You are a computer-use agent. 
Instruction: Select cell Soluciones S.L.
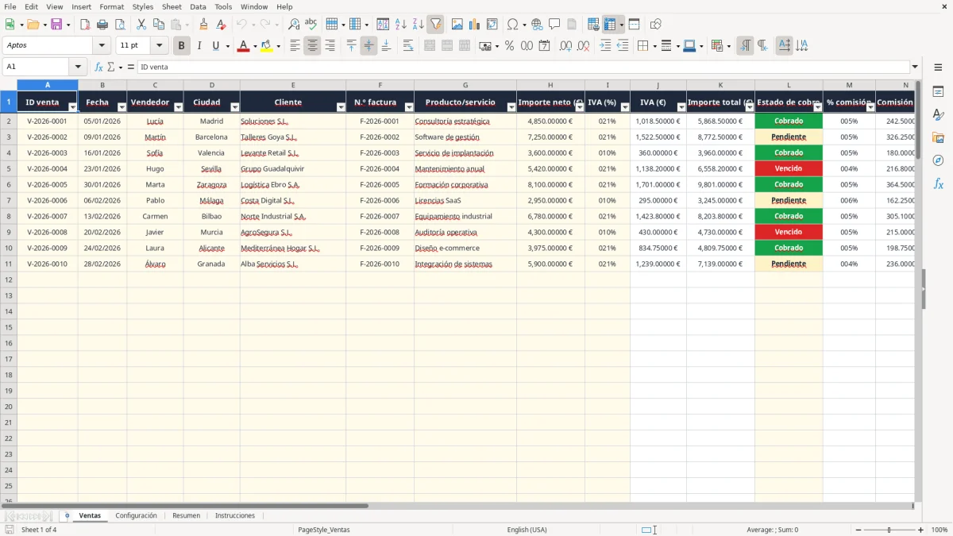pos(293,121)
